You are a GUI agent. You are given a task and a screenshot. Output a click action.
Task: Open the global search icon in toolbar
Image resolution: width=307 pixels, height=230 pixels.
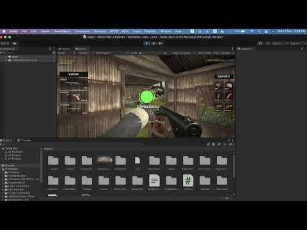[268, 43]
